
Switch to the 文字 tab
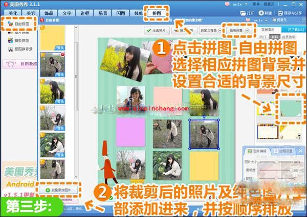coord(67,13)
